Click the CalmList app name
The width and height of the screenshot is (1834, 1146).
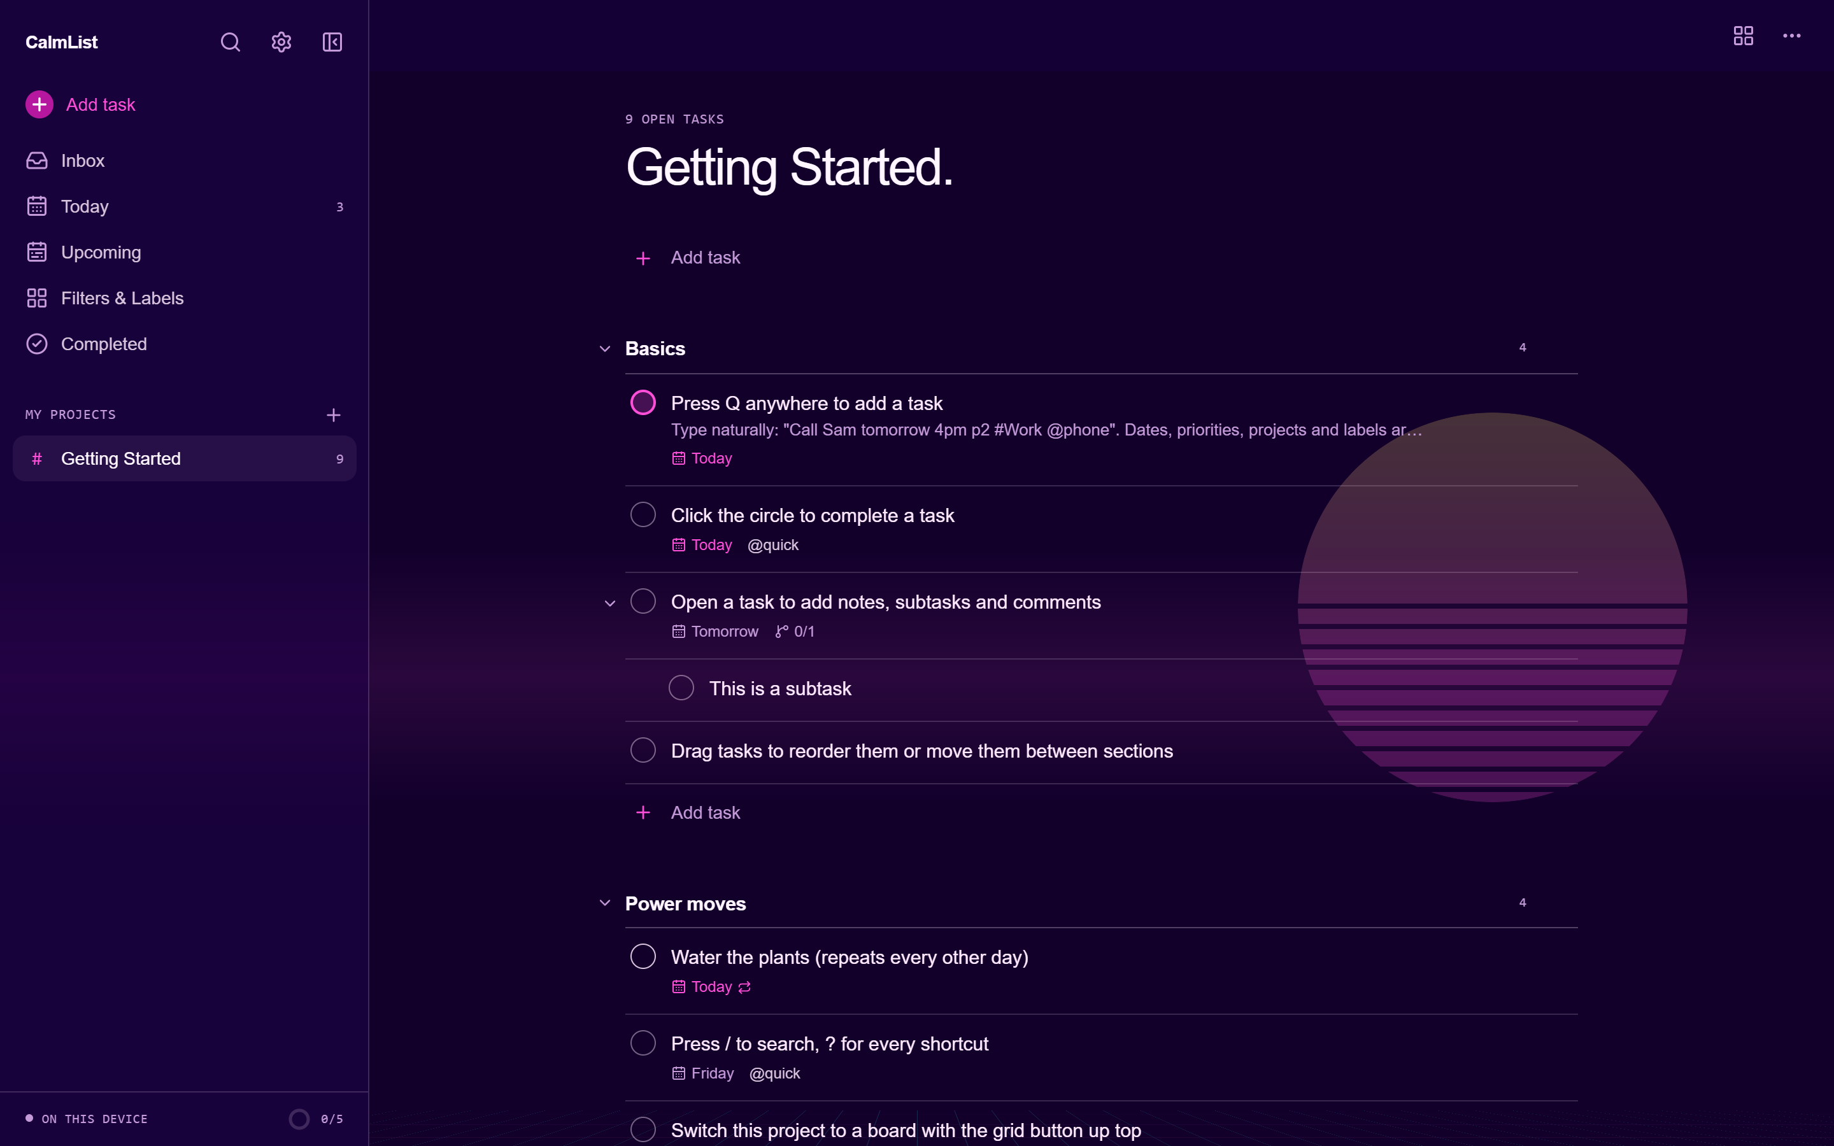61,43
